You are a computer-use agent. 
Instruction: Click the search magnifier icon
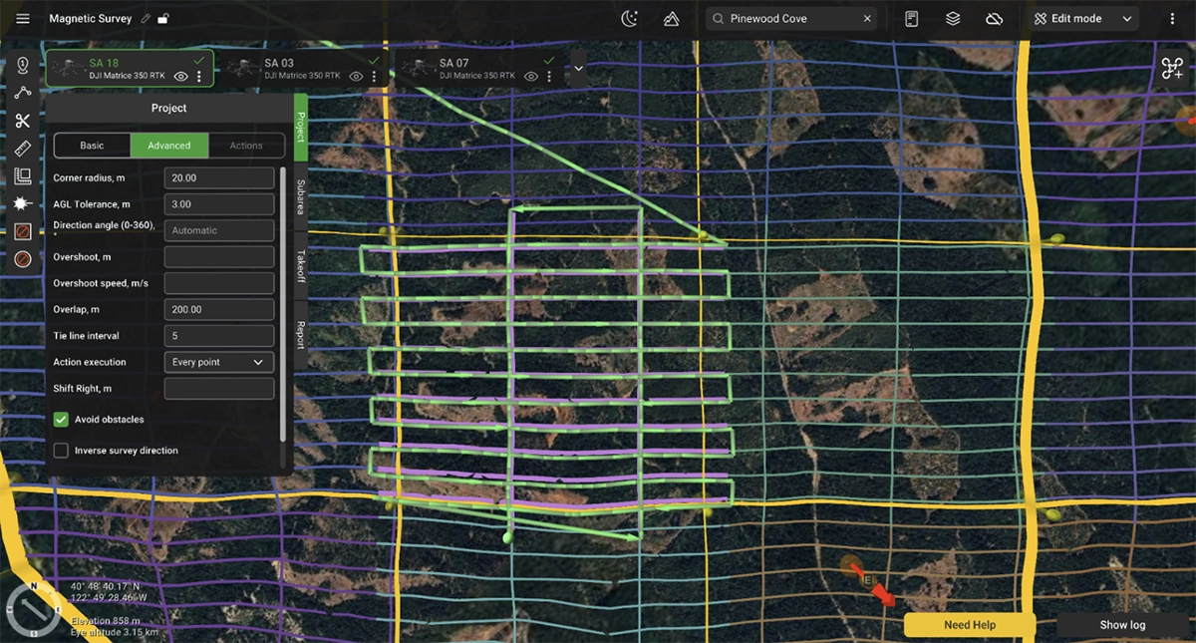(x=719, y=19)
